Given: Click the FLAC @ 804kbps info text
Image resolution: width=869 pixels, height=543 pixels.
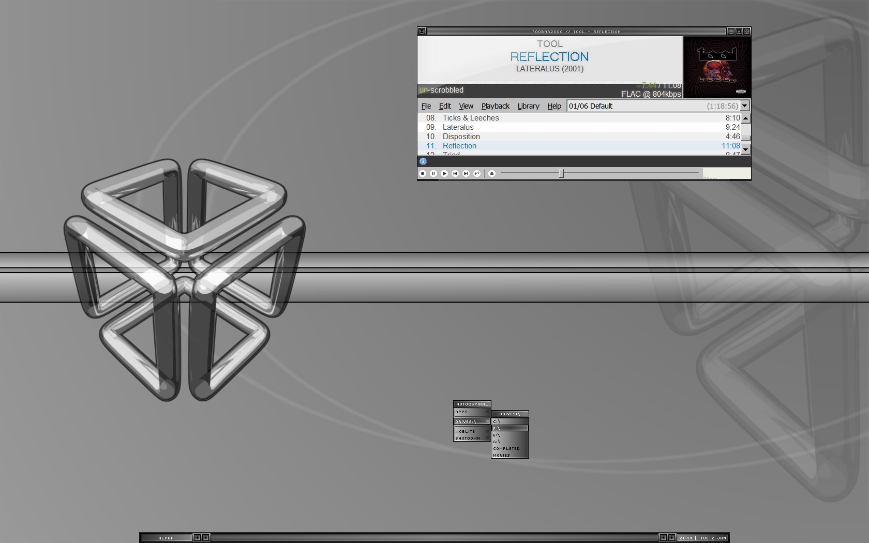Looking at the screenshot, I should 651,94.
